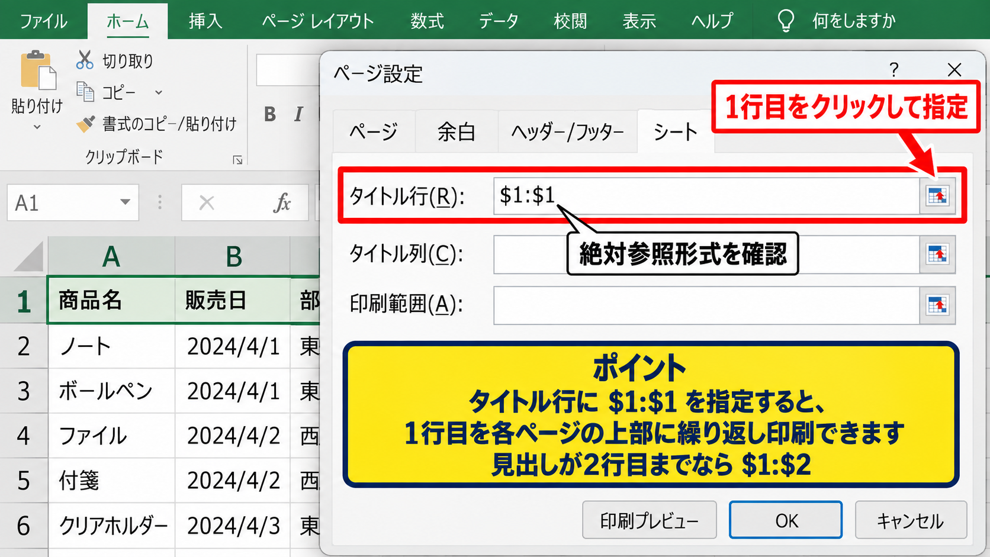The height and width of the screenshot is (557, 990).
Task: Toggle Bold formatting
Action: coord(270,114)
